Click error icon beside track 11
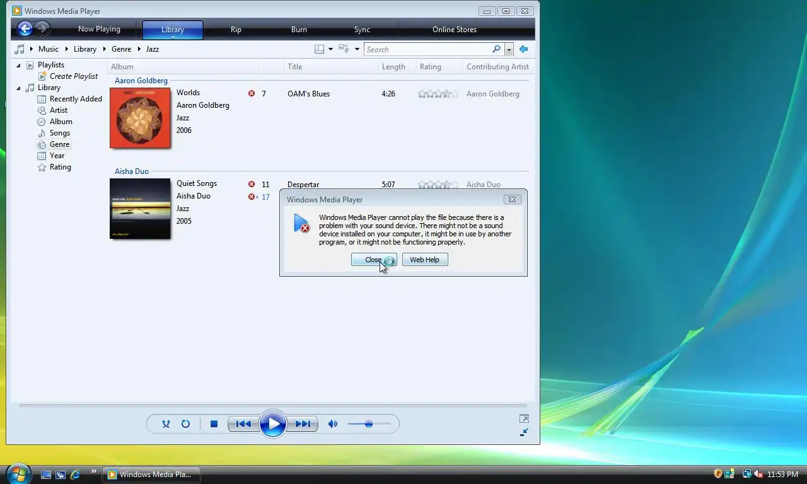The height and width of the screenshot is (484, 807). (252, 185)
